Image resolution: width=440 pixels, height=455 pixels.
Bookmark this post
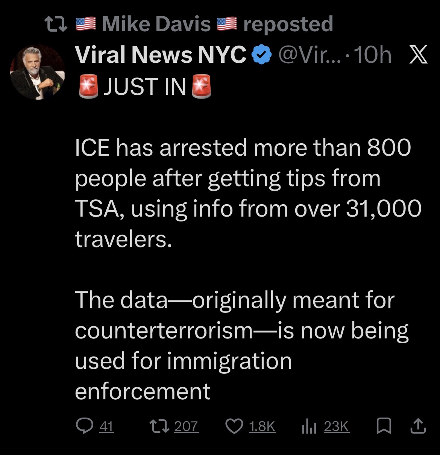point(384,426)
